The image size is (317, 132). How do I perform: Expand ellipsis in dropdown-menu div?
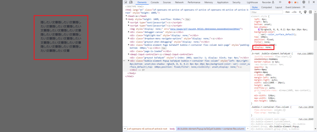(x=213, y=38)
